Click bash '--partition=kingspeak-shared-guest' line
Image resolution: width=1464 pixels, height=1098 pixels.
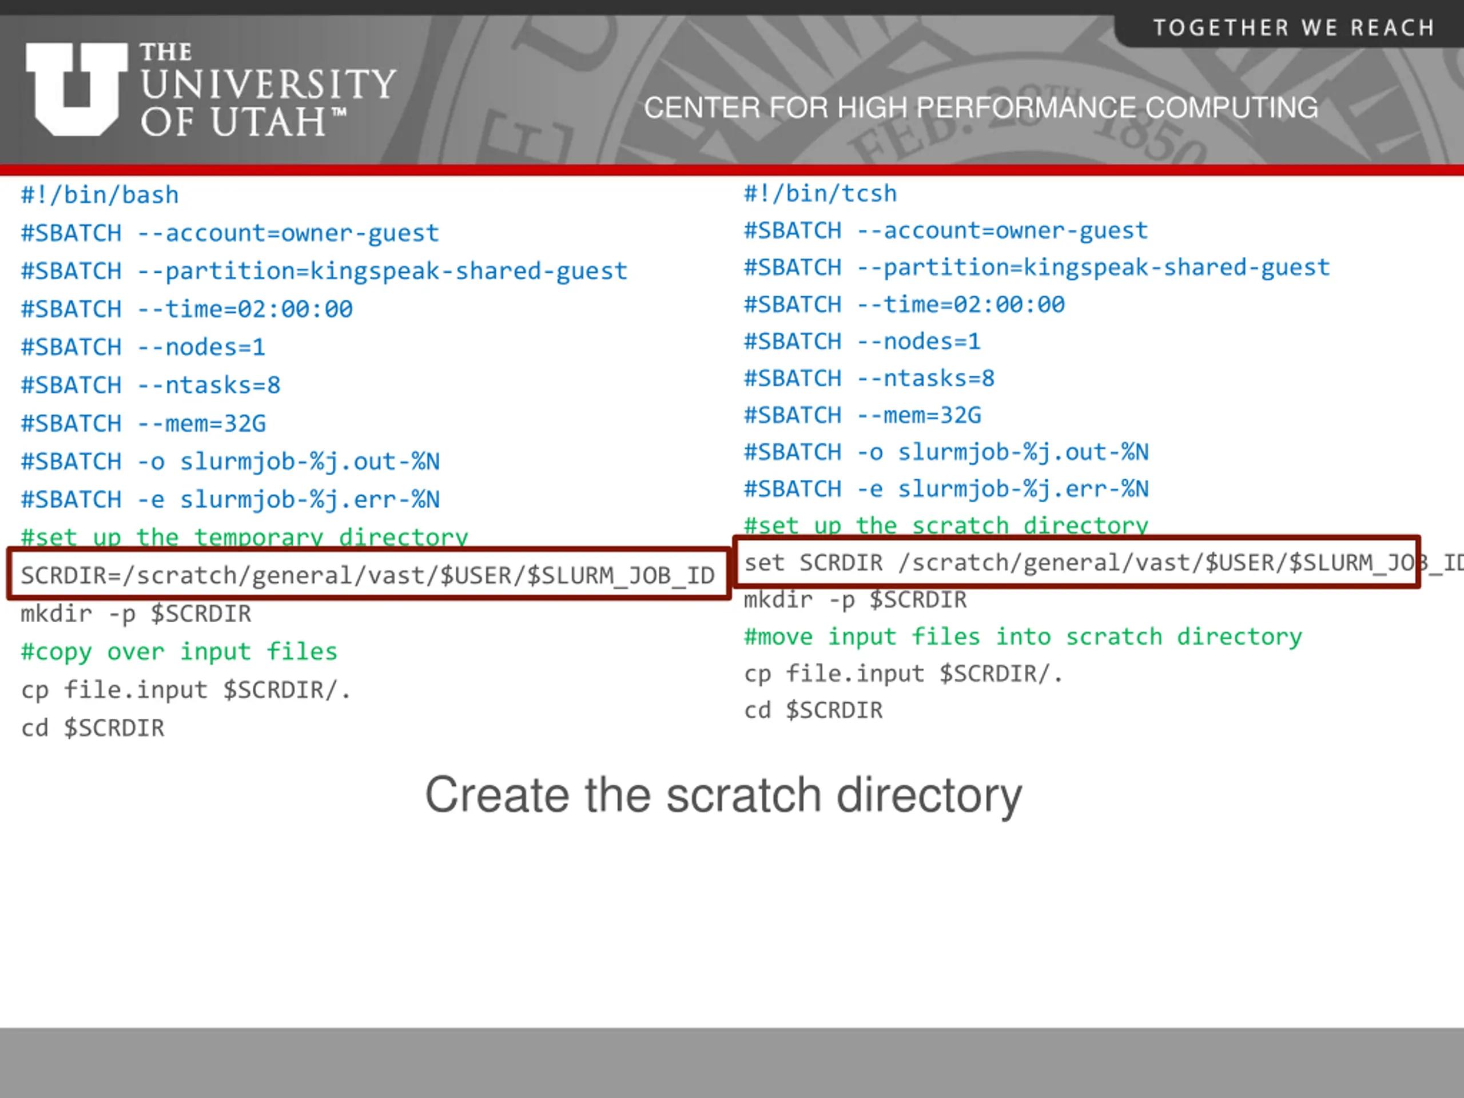click(324, 272)
